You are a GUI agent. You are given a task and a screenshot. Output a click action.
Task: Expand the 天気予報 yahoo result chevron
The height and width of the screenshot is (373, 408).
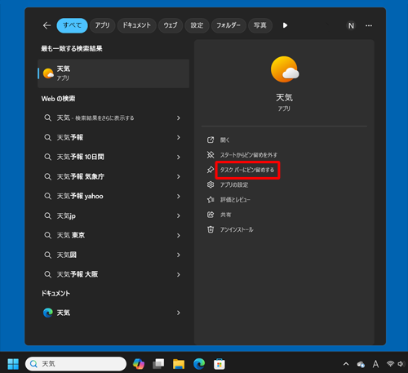(179, 196)
